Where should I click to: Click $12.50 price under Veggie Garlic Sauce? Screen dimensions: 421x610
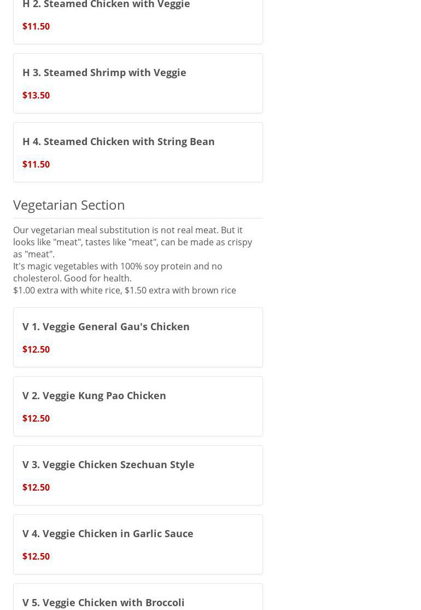click(36, 556)
